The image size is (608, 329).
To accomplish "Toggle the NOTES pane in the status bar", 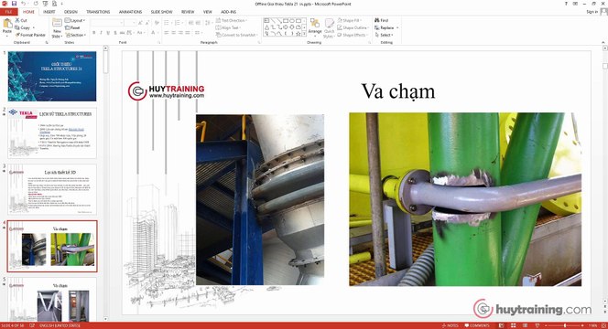I will click(x=451, y=325).
